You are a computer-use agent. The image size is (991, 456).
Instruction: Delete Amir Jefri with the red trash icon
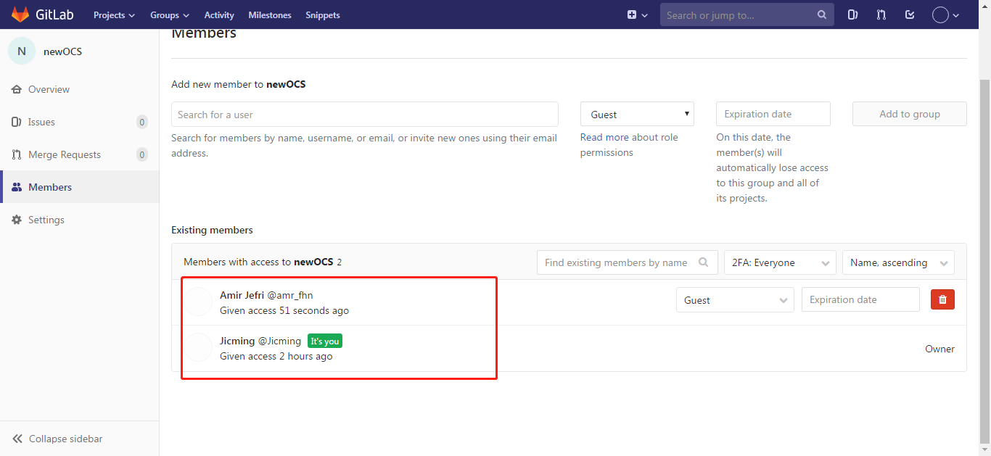click(x=942, y=299)
